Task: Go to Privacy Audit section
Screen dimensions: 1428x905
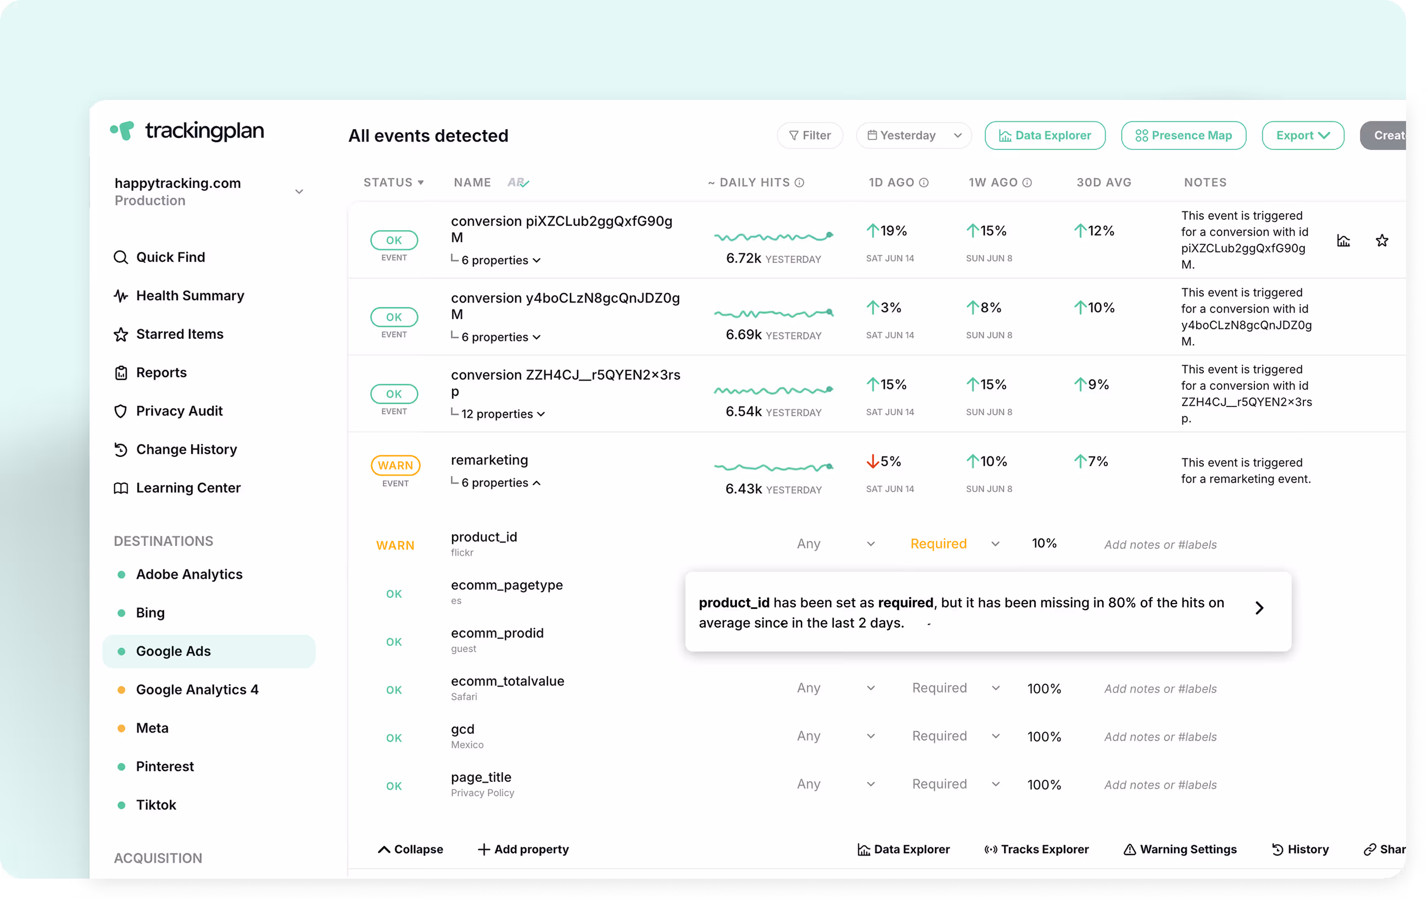Action: (179, 411)
